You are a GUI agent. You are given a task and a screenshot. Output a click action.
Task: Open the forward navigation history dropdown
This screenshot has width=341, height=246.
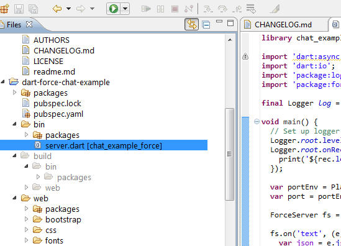(x=92, y=9)
